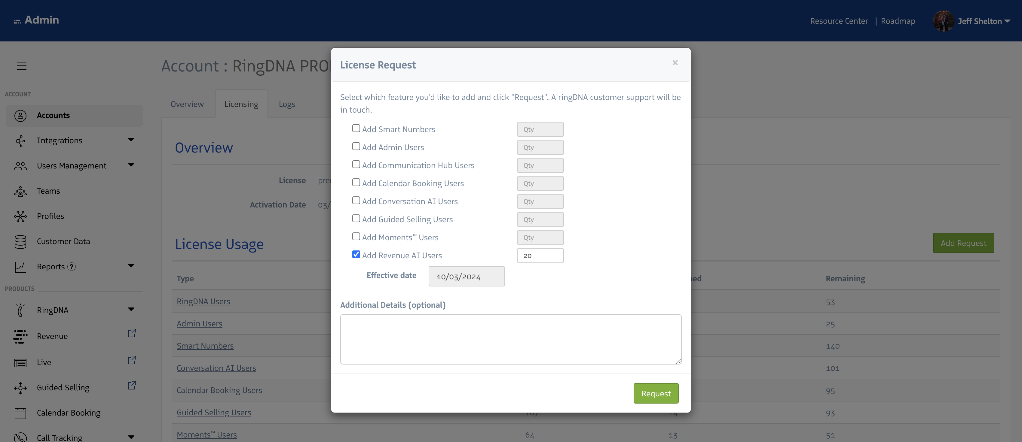Click the Additional Details text area
1022x442 pixels.
[x=511, y=339]
